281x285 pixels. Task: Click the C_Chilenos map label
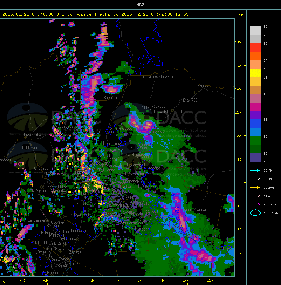32,148
